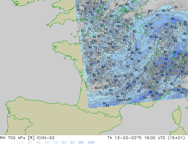Click the legend value 99
Viewport: 188px width, 145px height.
pyautogui.click(x=81, y=143)
